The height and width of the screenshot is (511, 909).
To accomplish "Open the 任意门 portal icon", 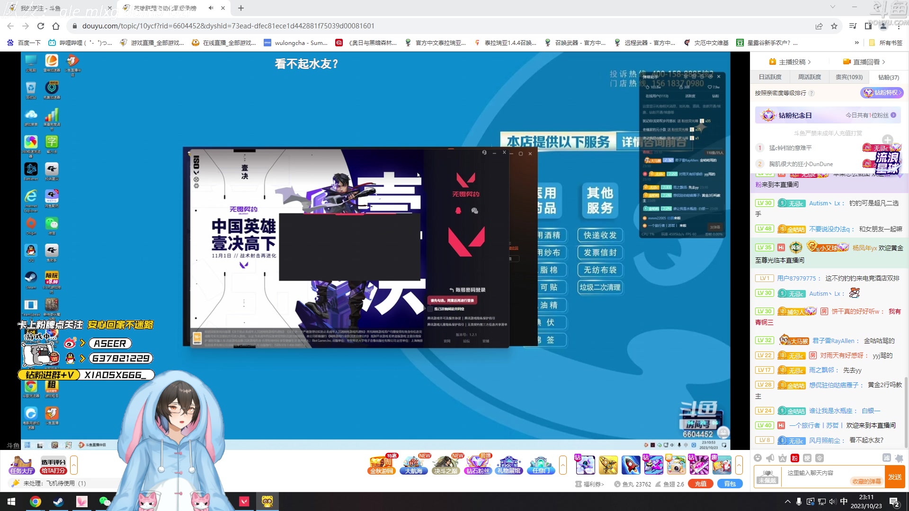I will click(x=541, y=465).
